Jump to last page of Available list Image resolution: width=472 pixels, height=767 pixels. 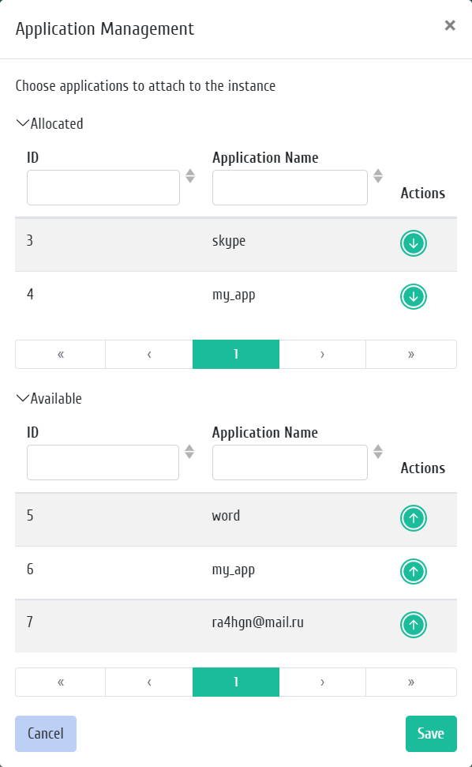point(411,682)
